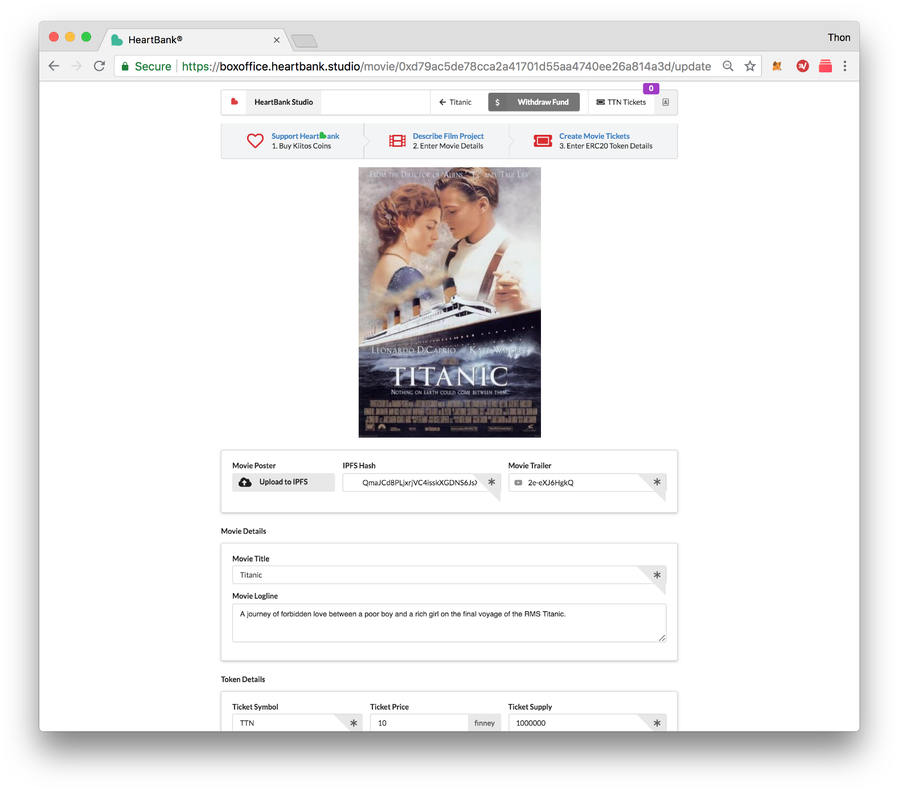
Task: Click the address bar URL
Action: click(x=446, y=67)
